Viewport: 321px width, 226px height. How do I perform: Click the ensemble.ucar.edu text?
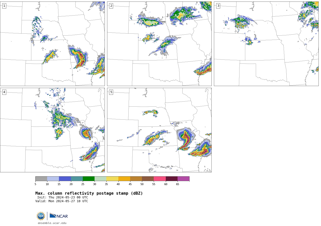[52, 223]
